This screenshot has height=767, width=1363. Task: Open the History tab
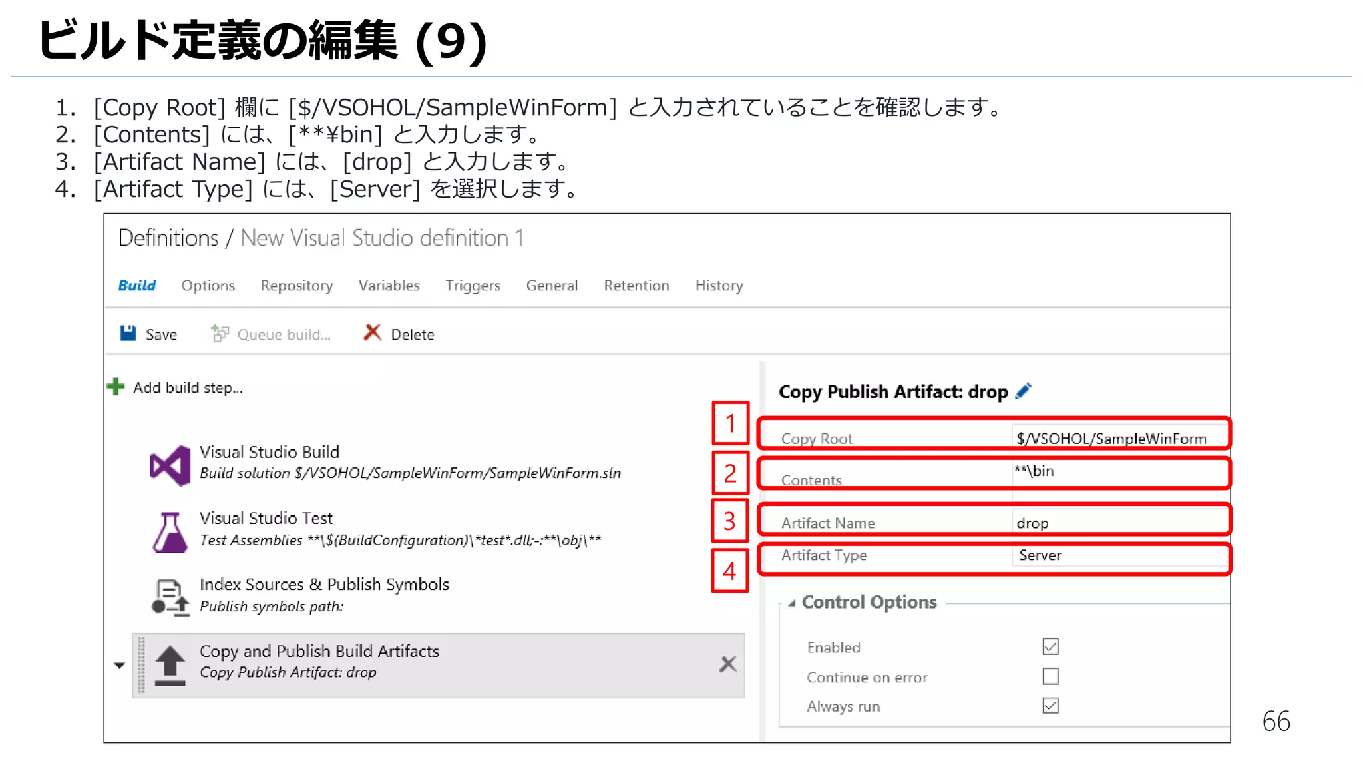click(719, 285)
